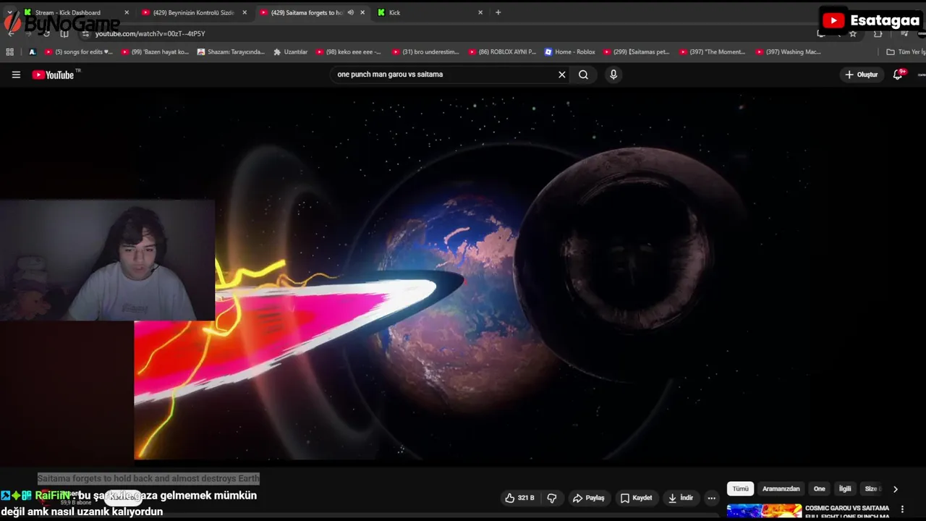926x521 pixels.
Task: Open the apps grid in bookmarks bar
Action: click(9, 52)
